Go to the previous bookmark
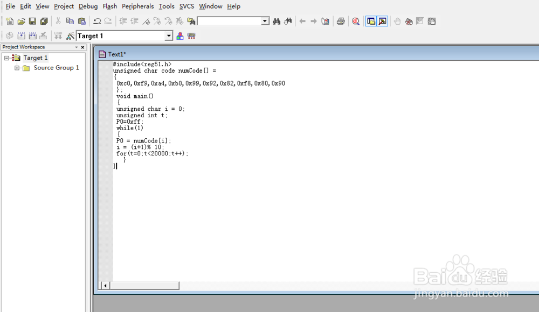 pyautogui.click(x=168, y=22)
